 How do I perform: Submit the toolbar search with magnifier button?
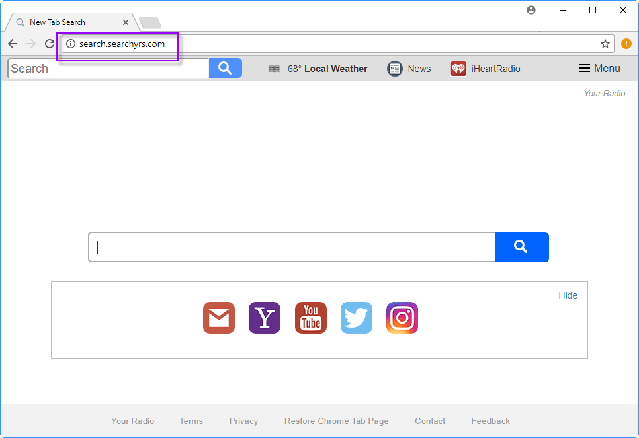226,68
